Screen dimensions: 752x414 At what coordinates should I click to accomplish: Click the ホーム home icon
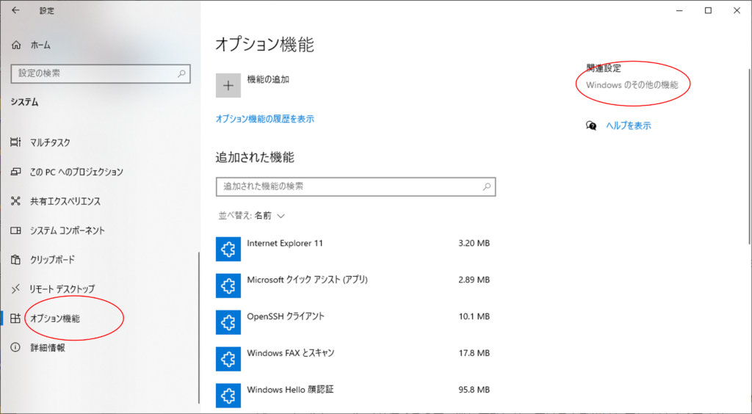point(17,46)
